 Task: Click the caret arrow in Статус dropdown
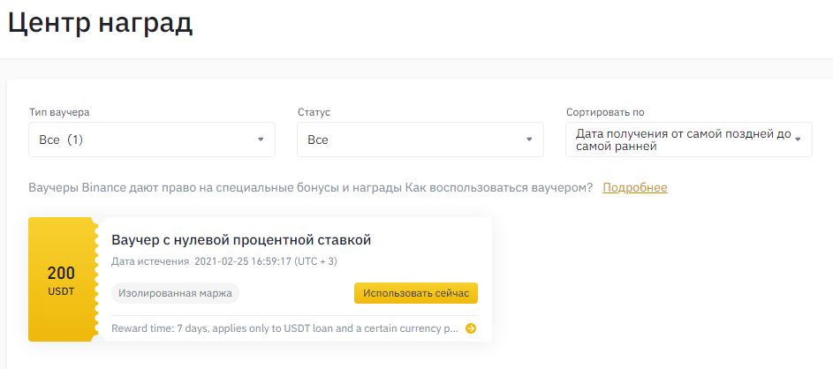[x=529, y=139]
